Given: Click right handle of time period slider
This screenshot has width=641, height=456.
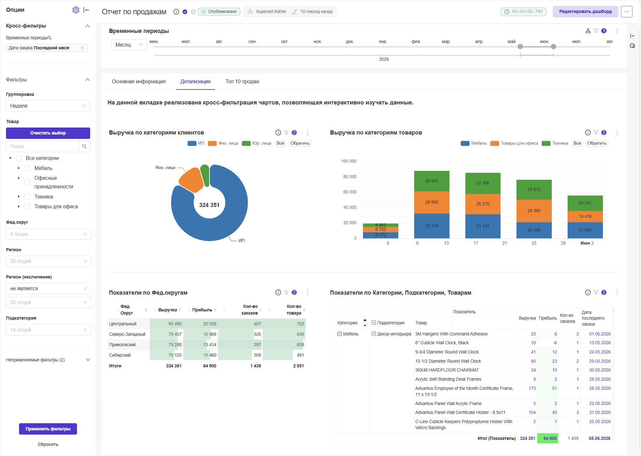Looking at the screenshot, I should click(x=553, y=47).
